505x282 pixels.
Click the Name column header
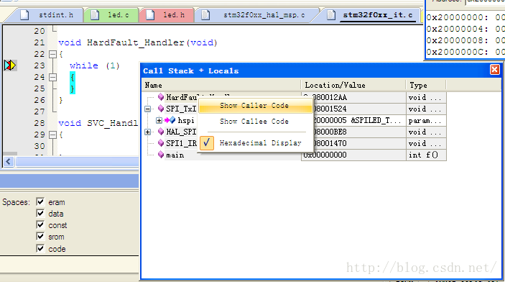point(221,85)
